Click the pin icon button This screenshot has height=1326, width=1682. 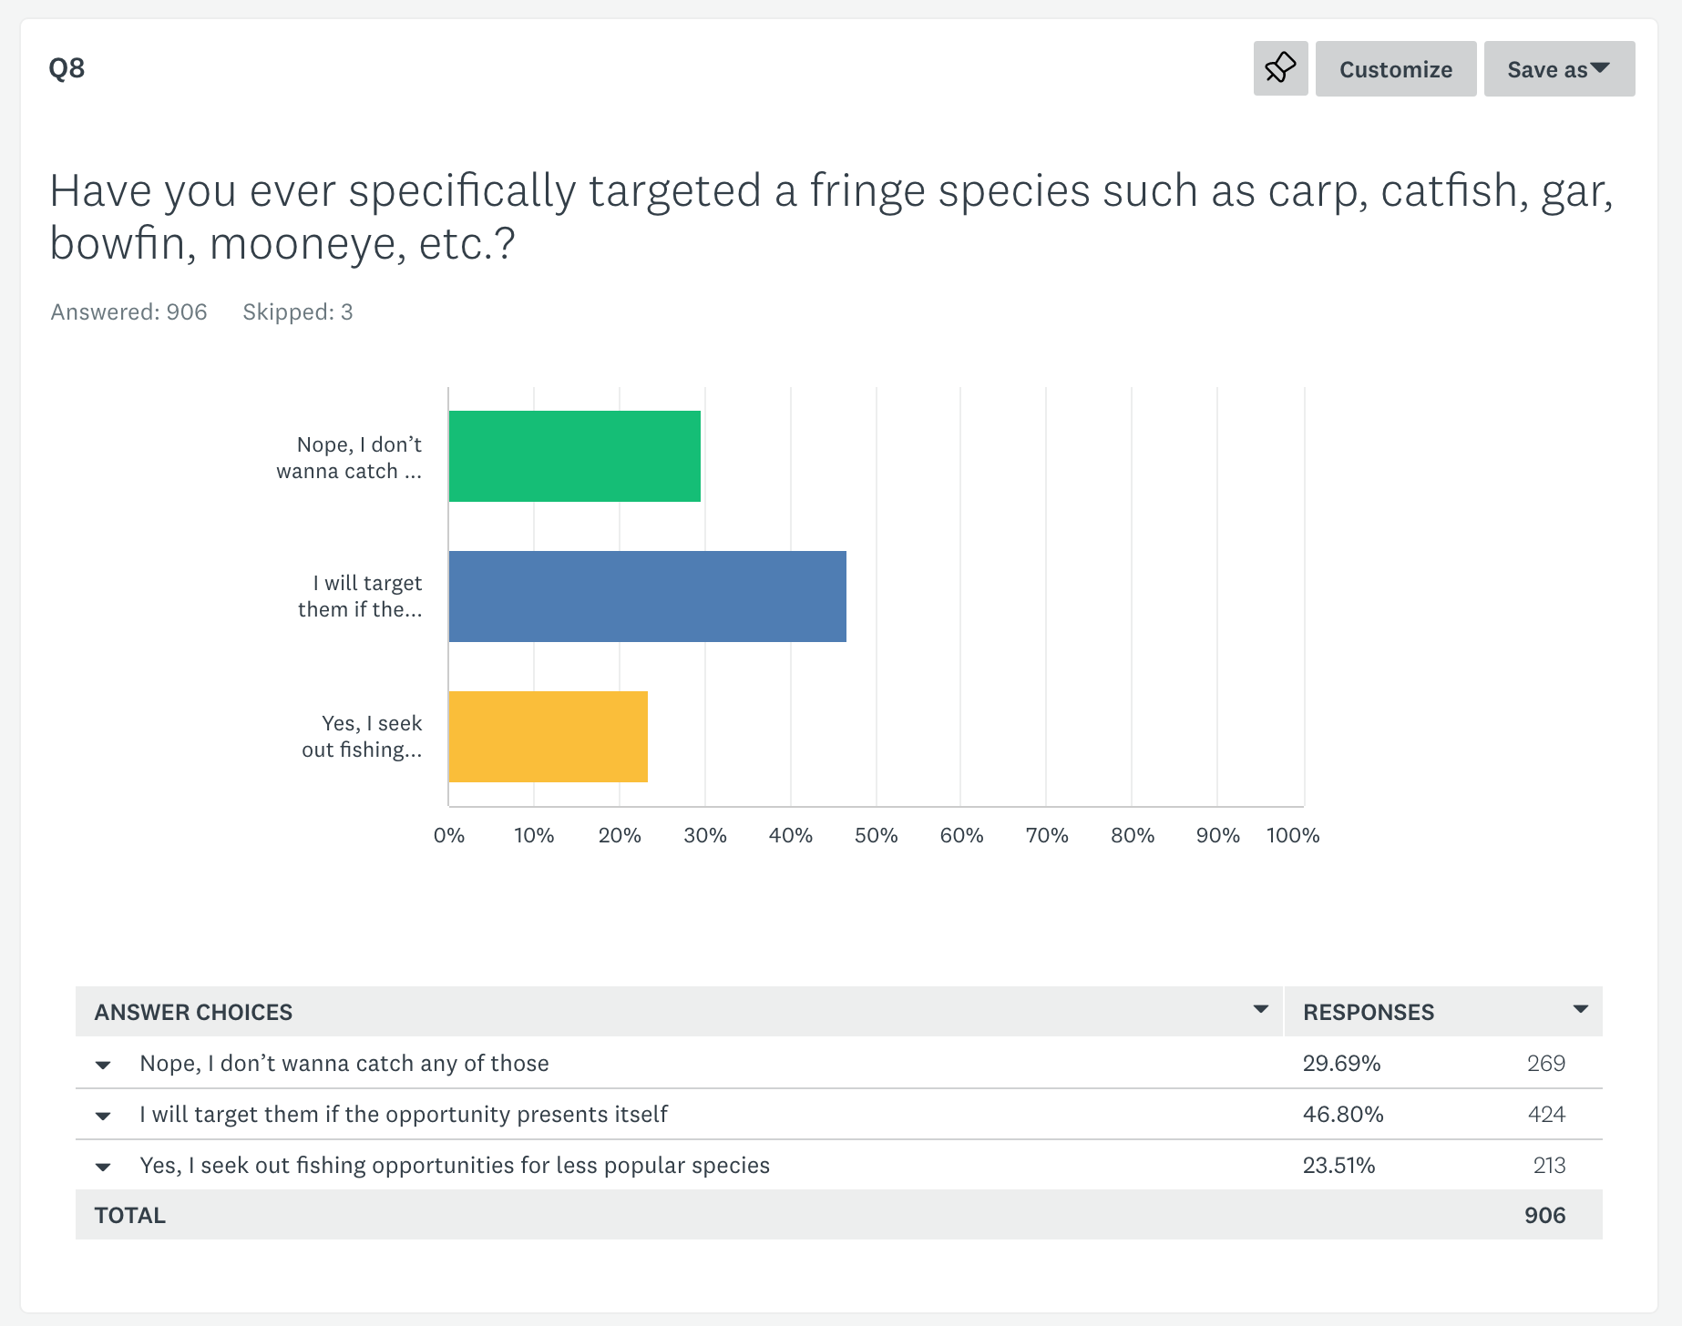click(x=1280, y=68)
